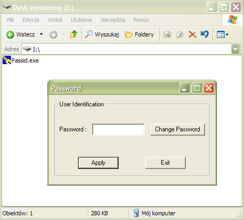Open the views dropdown button
Screen dimensions: 244x220
coord(223,34)
